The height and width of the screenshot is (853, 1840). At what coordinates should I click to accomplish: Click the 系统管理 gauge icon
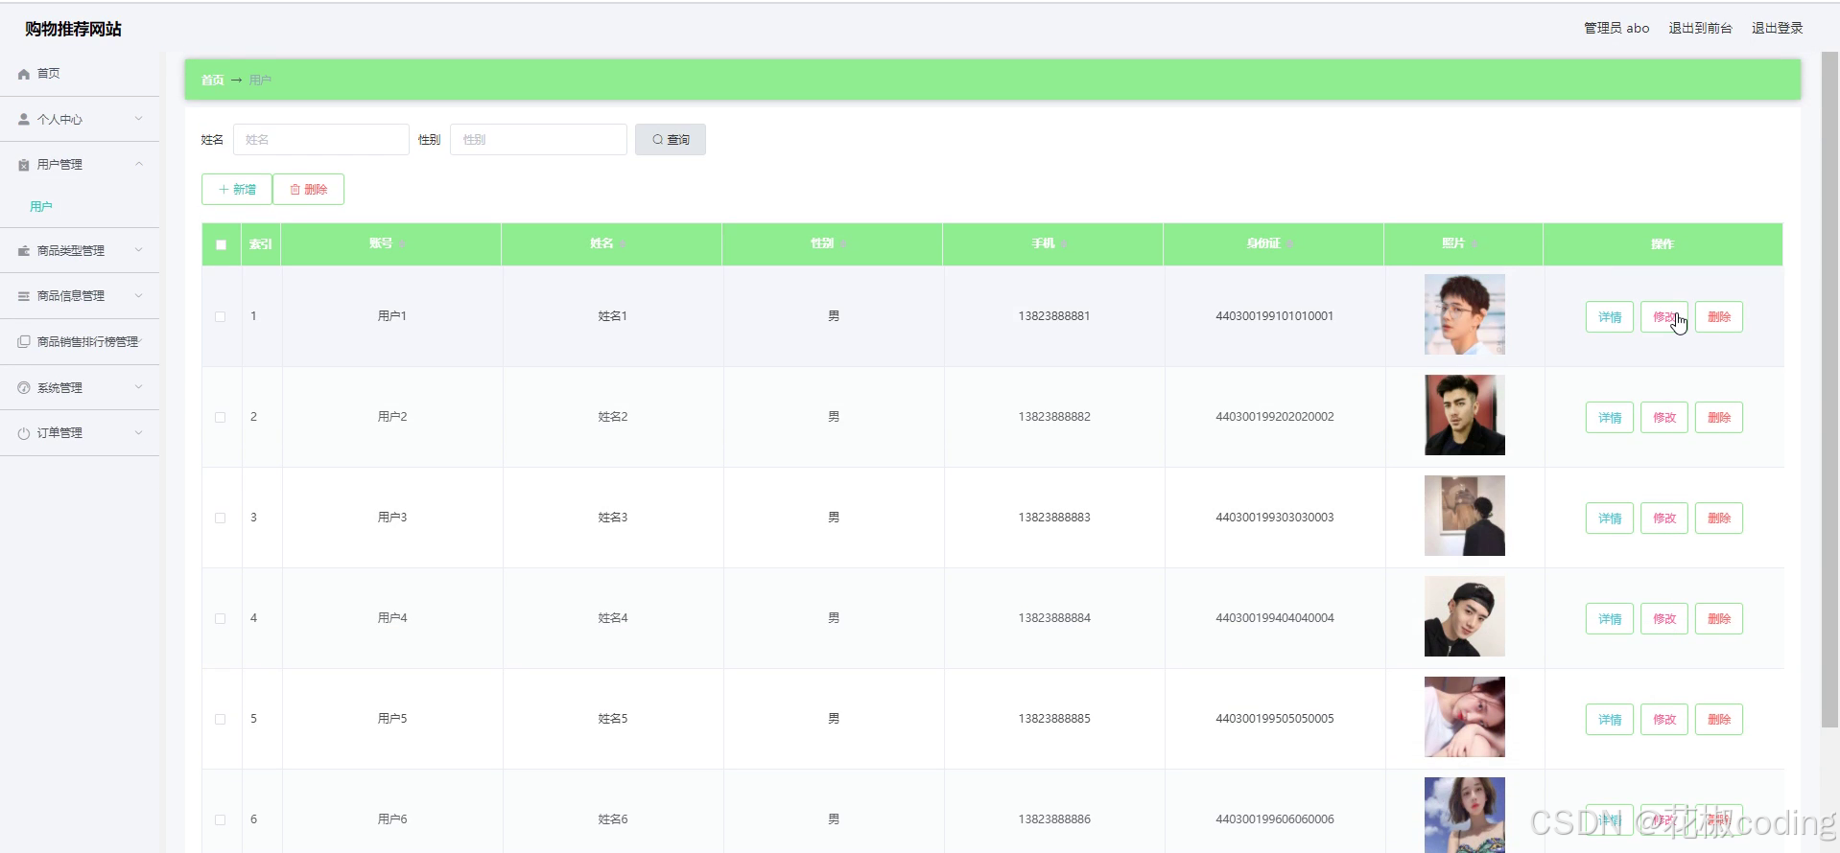[24, 388]
